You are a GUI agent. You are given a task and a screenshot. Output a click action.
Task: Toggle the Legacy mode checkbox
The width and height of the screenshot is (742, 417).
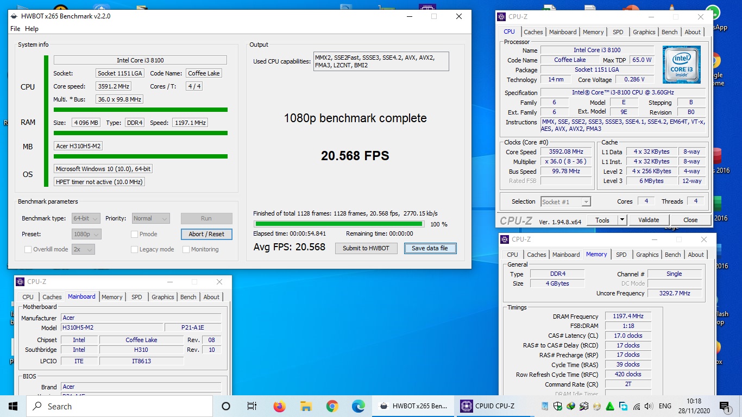click(x=135, y=249)
